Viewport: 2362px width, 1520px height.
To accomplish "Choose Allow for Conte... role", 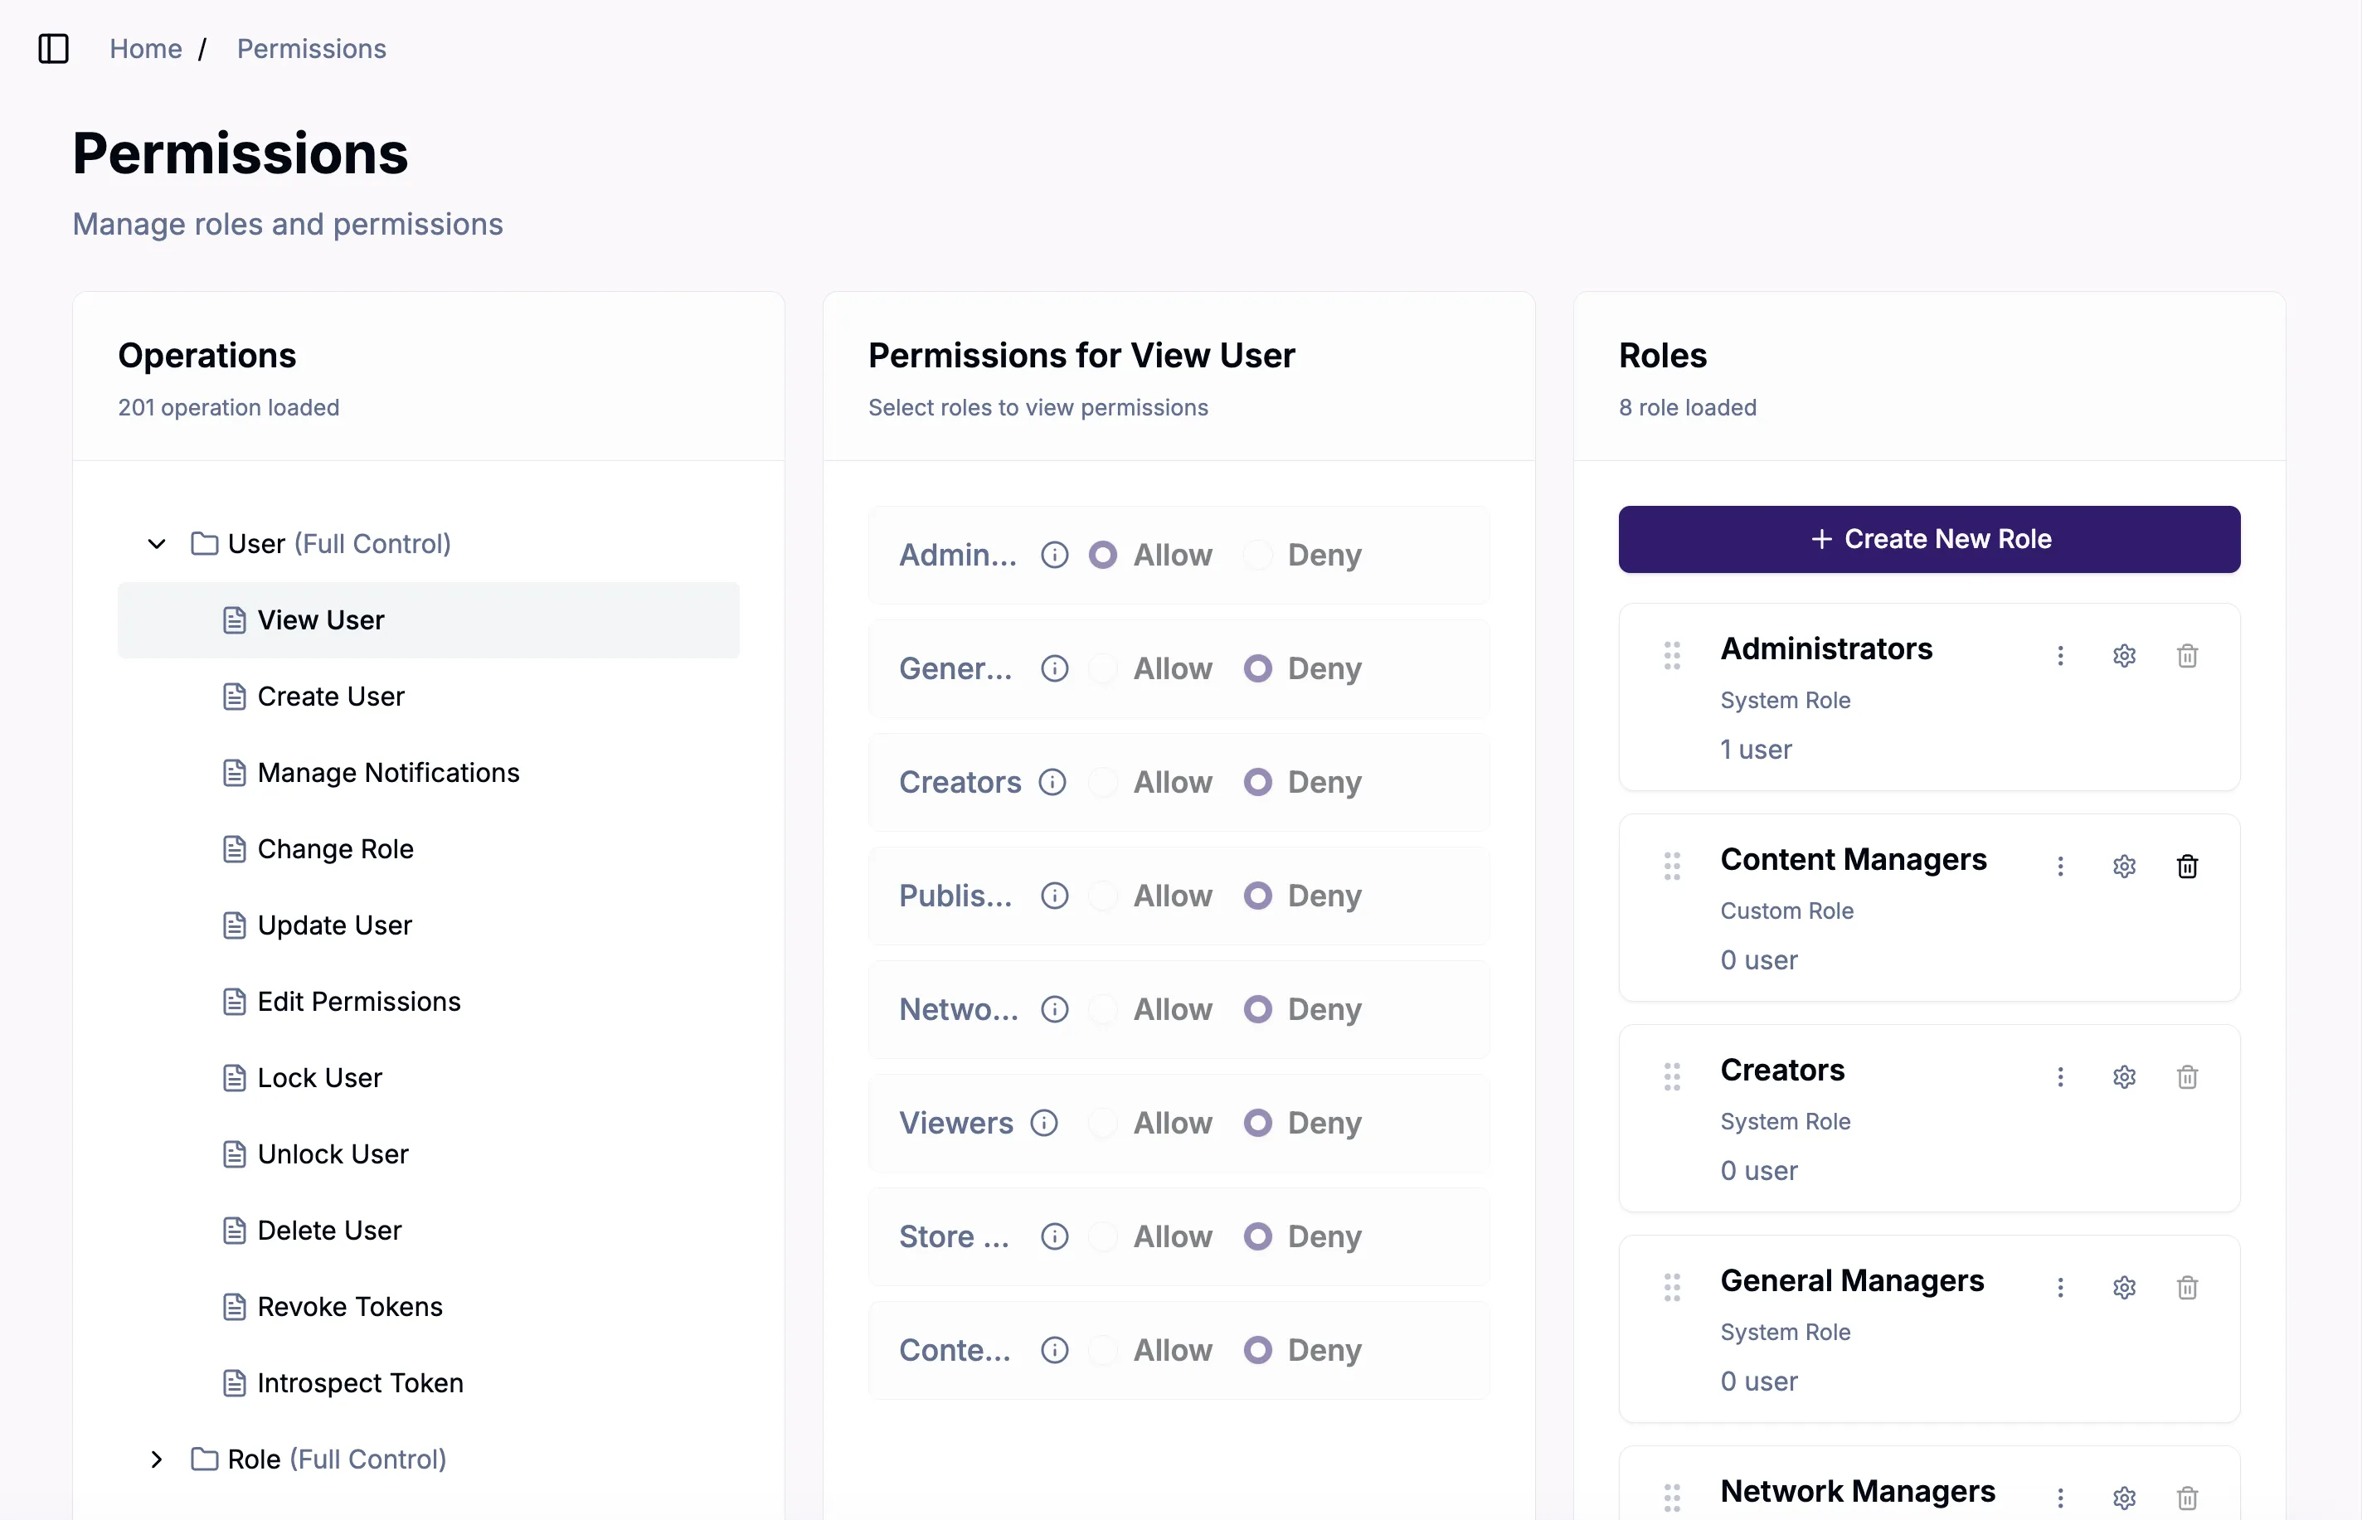I will (1102, 1349).
